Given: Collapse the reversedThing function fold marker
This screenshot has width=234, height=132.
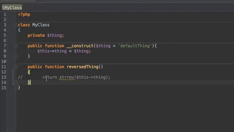Looking at the screenshot, I should click(16, 67).
